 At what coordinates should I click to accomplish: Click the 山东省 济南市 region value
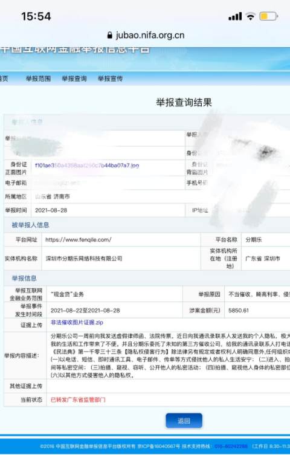tap(53, 197)
